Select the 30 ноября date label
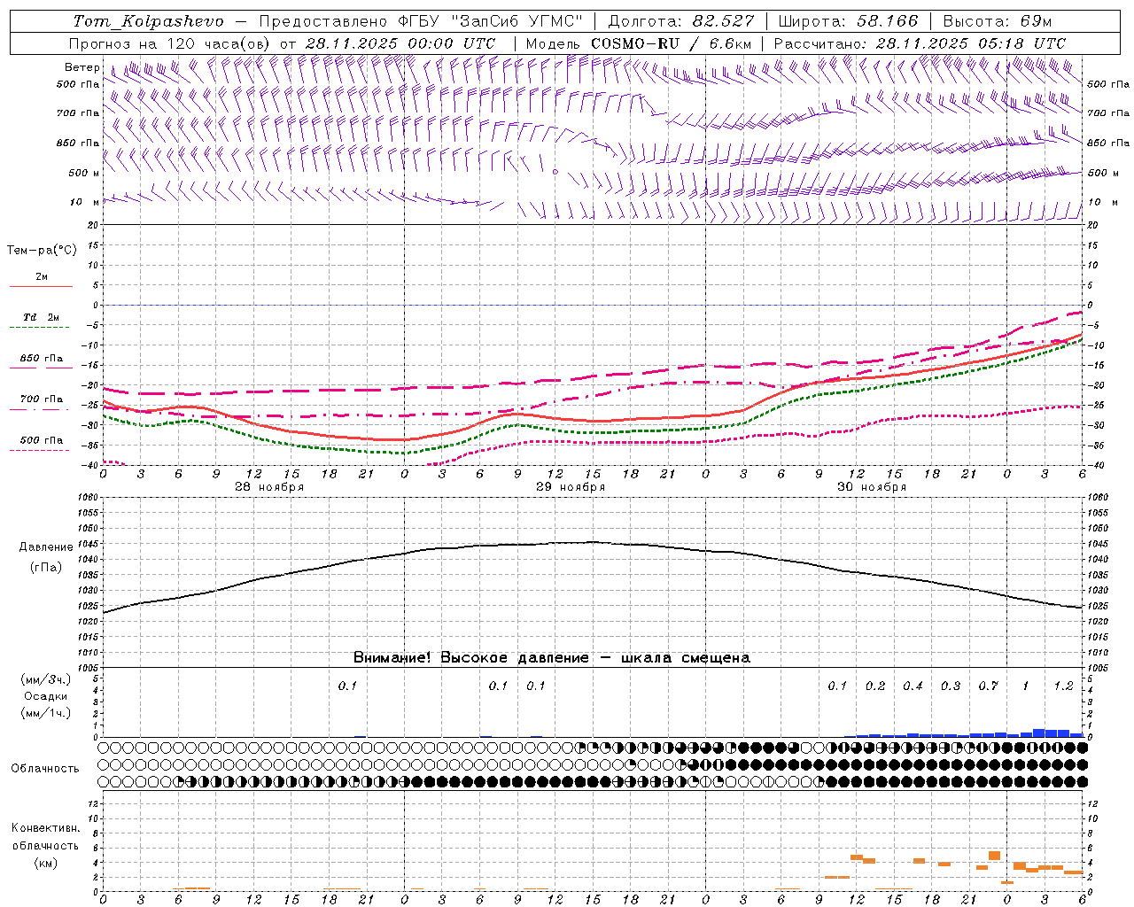 pyautogui.click(x=872, y=487)
